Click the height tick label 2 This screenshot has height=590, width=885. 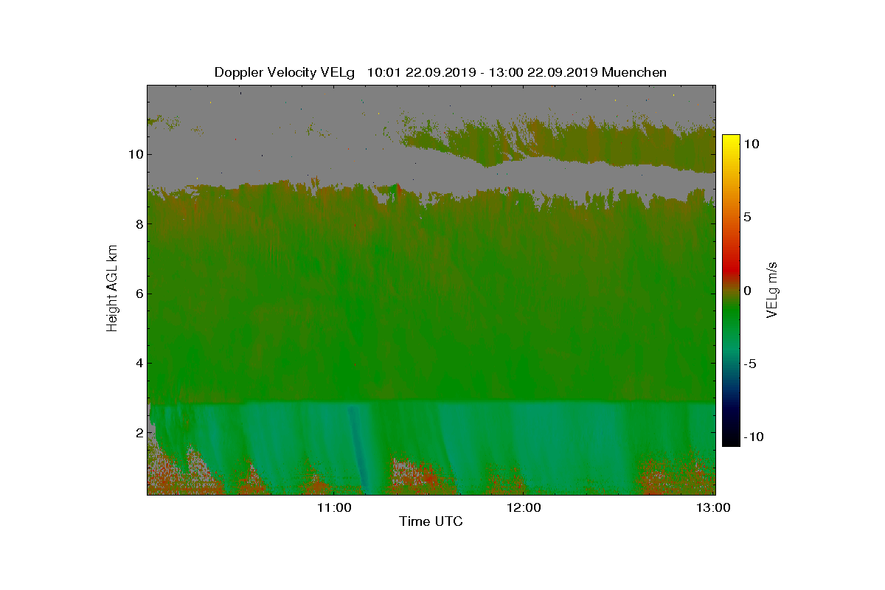[x=139, y=432]
